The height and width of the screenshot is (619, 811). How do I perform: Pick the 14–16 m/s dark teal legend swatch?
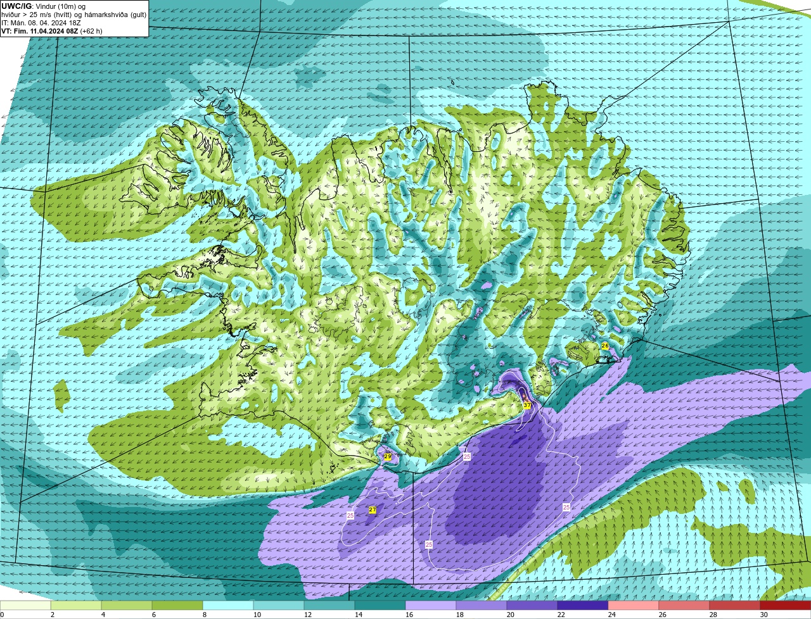coord(380,606)
